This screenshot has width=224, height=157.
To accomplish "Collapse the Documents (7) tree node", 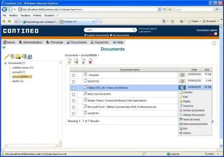I will [x=6, y=63].
